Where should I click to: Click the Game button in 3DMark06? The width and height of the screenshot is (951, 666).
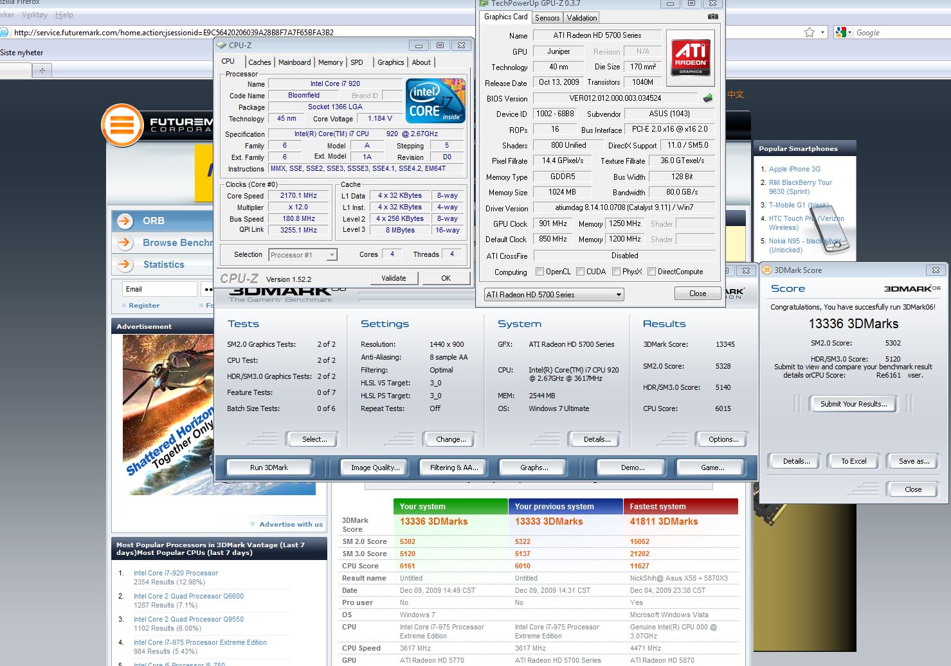click(712, 468)
